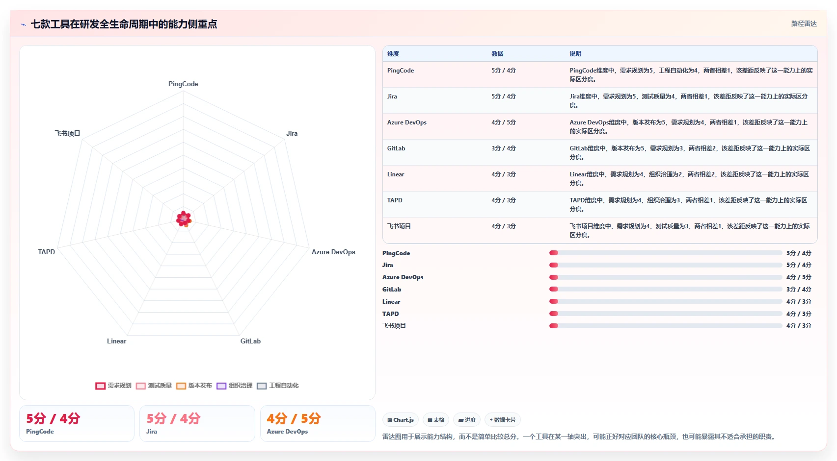Click the Linear table row name
The height and width of the screenshot is (461, 837).
coord(396,174)
